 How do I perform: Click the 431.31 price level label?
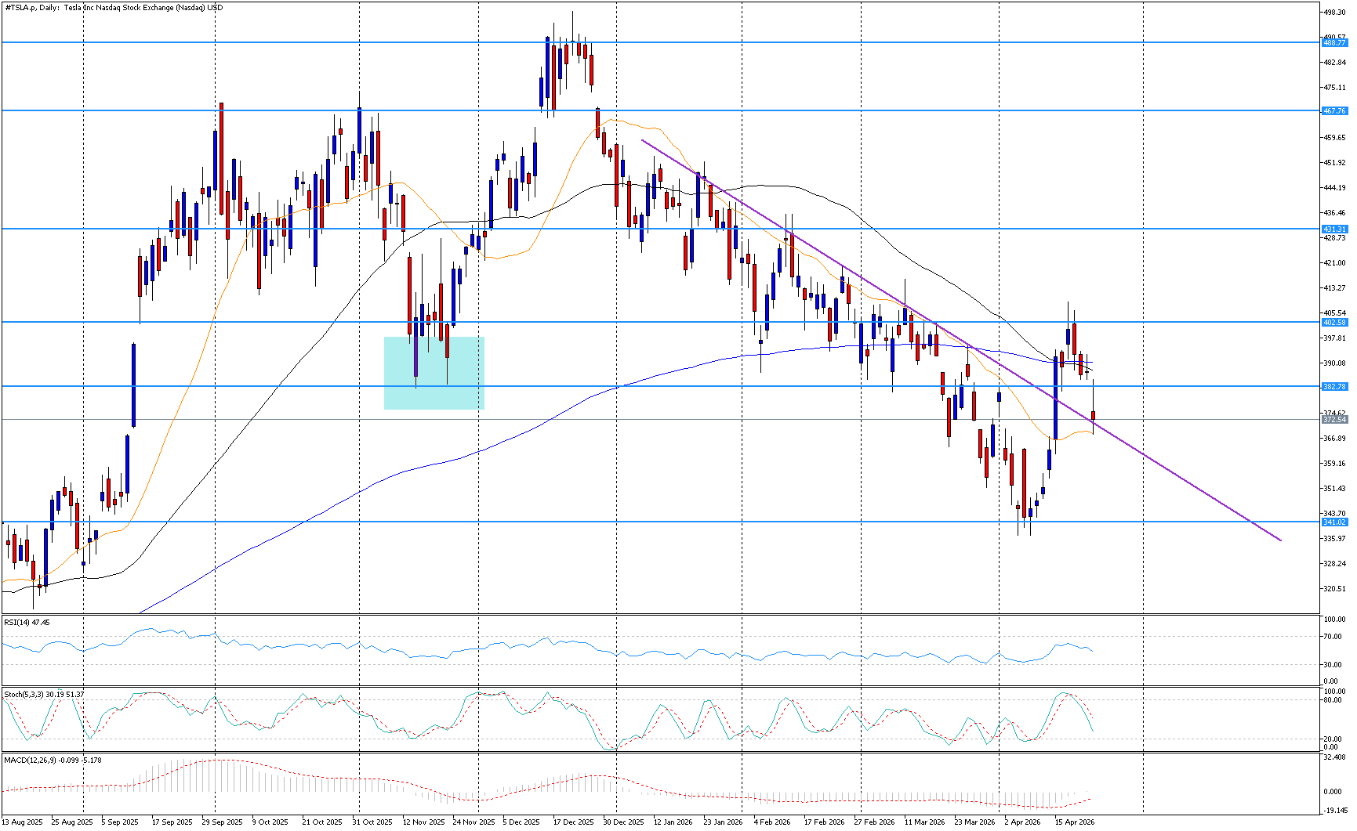pyautogui.click(x=1334, y=229)
